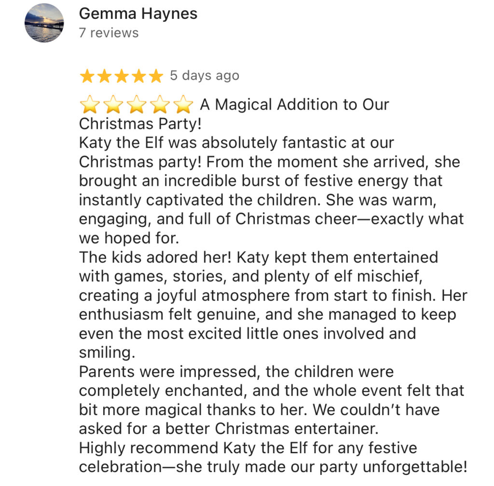
Task: Select the third orange rating star
Action: click(121, 76)
